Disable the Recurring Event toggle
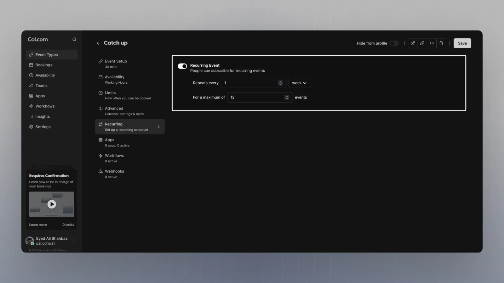Screen dimensions: 504x283 182,66
